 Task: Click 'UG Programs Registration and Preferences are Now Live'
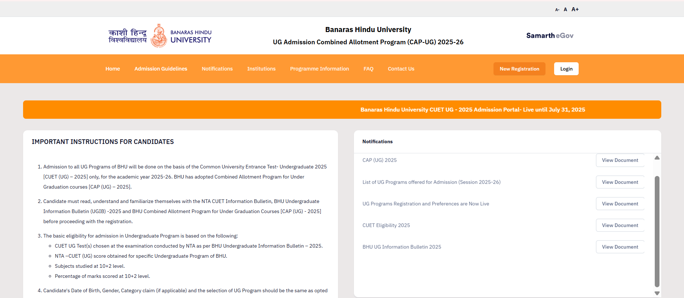click(426, 204)
